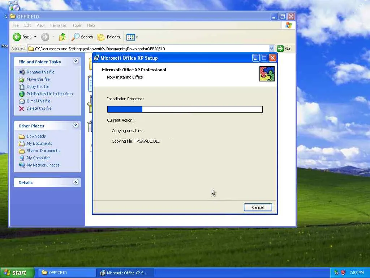Click the 'Now Installing Office' subtitle text
This screenshot has width=370, height=278.
point(125,77)
